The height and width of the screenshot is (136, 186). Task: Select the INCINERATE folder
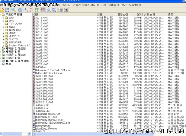tap(16, 30)
